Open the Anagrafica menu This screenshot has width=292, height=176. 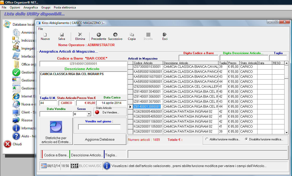click(31, 7)
